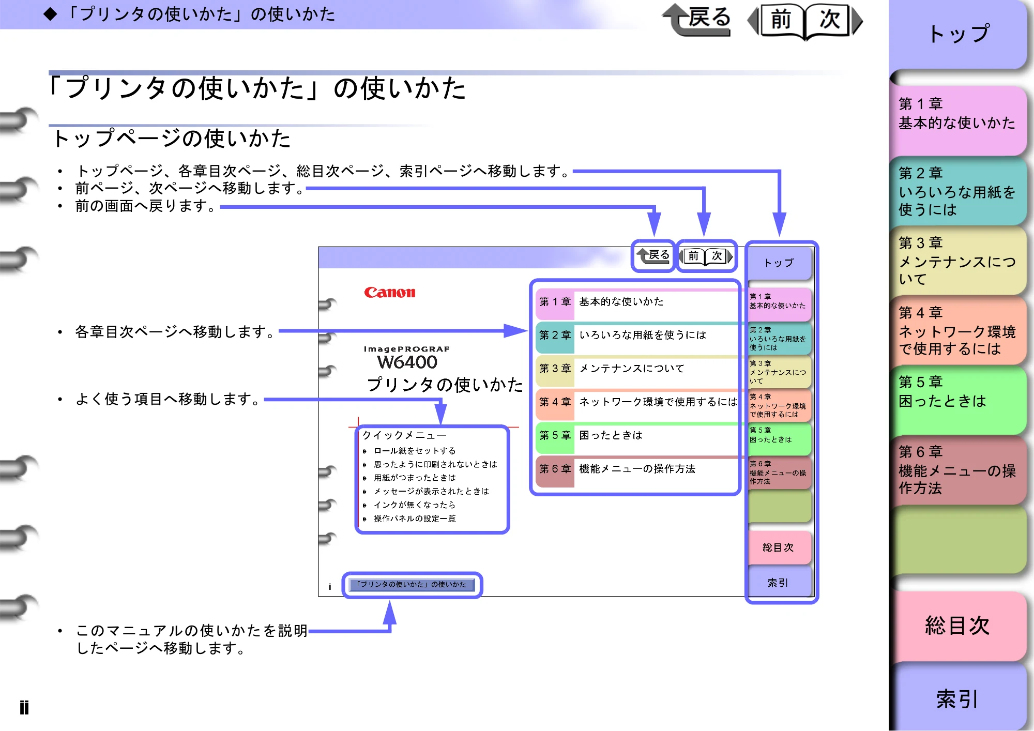Click quick menu item ロール紙をセットする
This screenshot has height=731, width=1034.
tap(415, 451)
